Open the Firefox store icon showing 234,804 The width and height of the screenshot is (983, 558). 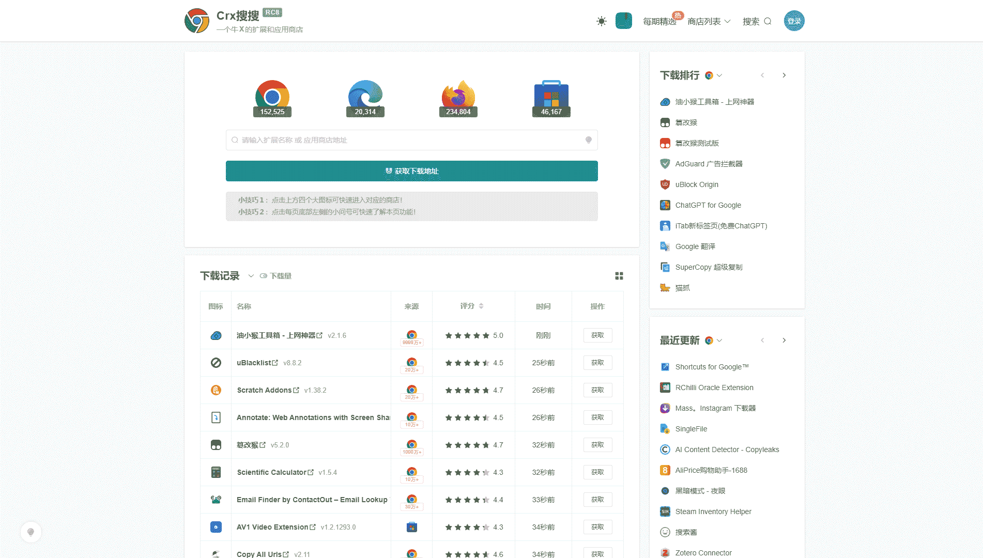(458, 98)
